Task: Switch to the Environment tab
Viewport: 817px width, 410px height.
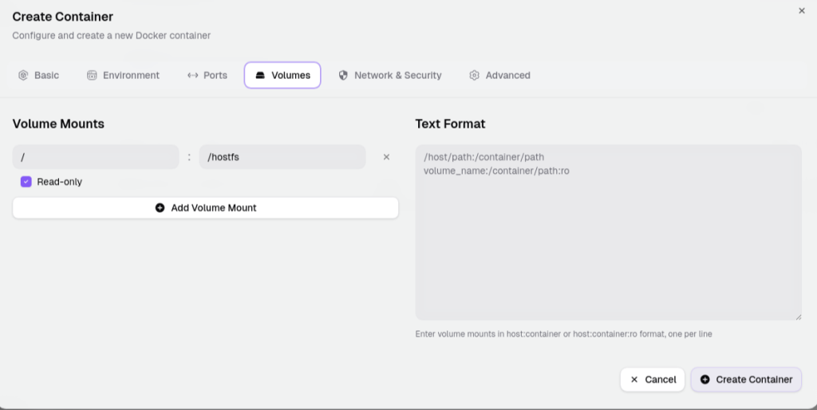Action: (123, 75)
